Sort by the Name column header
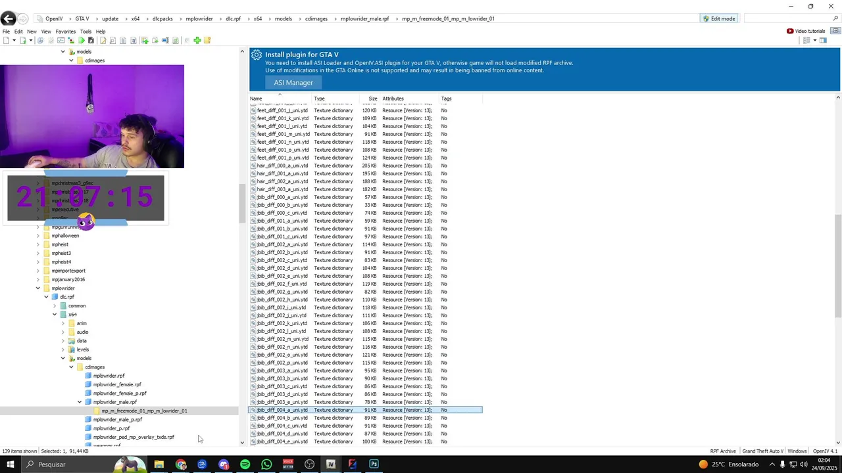 [280, 99]
